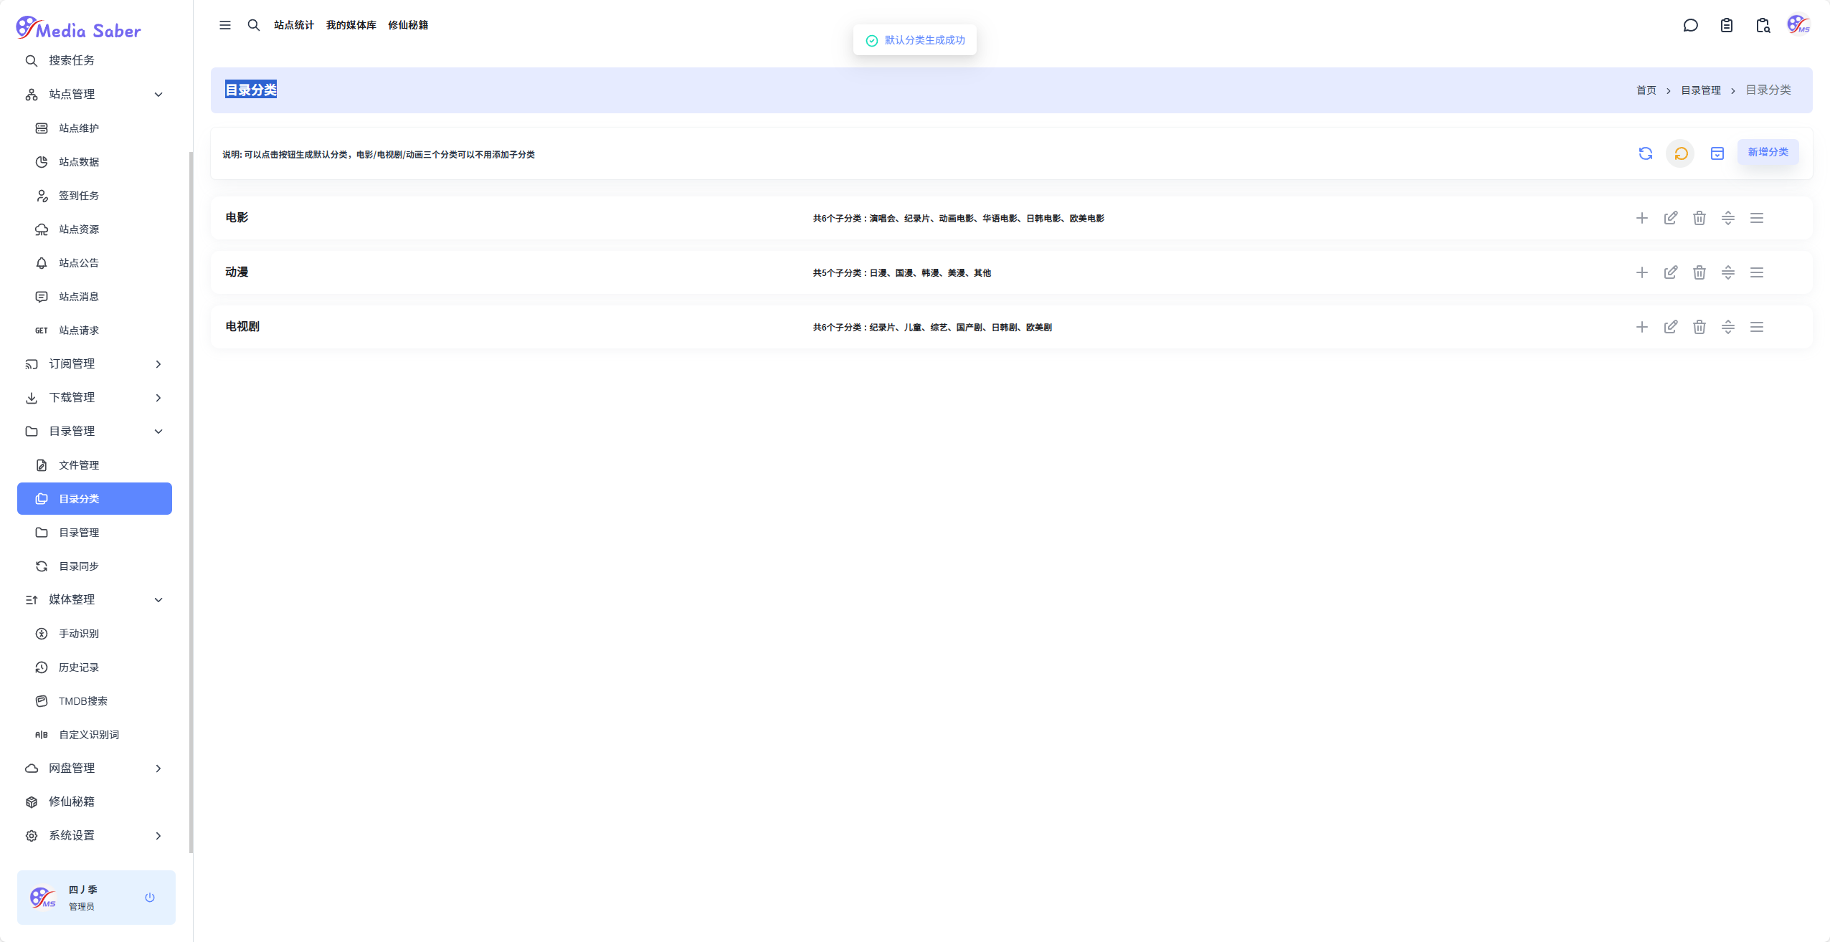Click the sidebar vertical scrollbar
This screenshot has height=942, width=1830.
[x=191, y=502]
